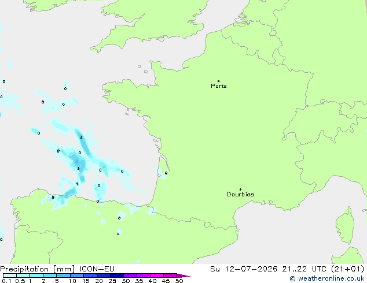Click the legend value 0.1
This screenshot has height=283, width=367.
[6, 281]
